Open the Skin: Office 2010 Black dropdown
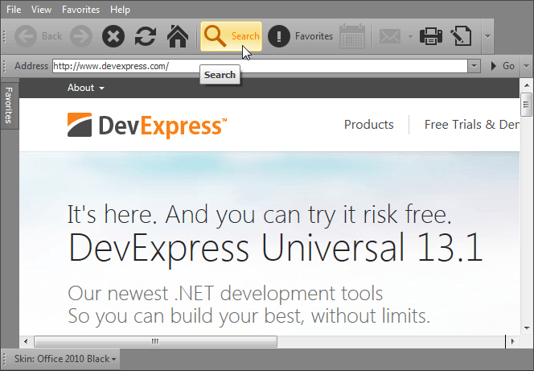Screen dimensions: 534x371 (64, 359)
